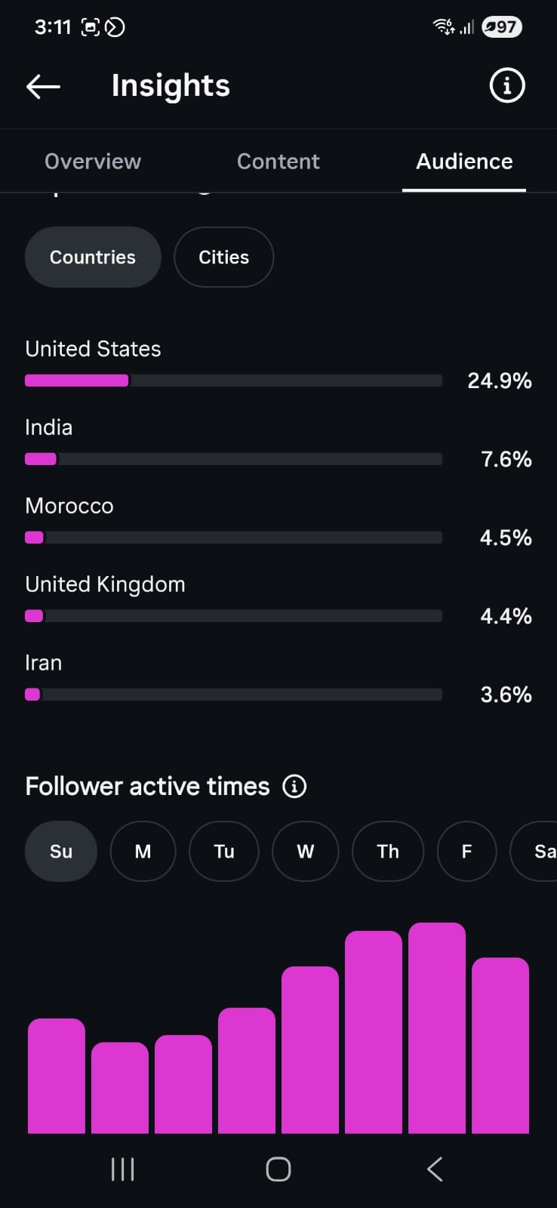Choose Monday (M) day chip
The height and width of the screenshot is (1208, 557).
point(143,851)
